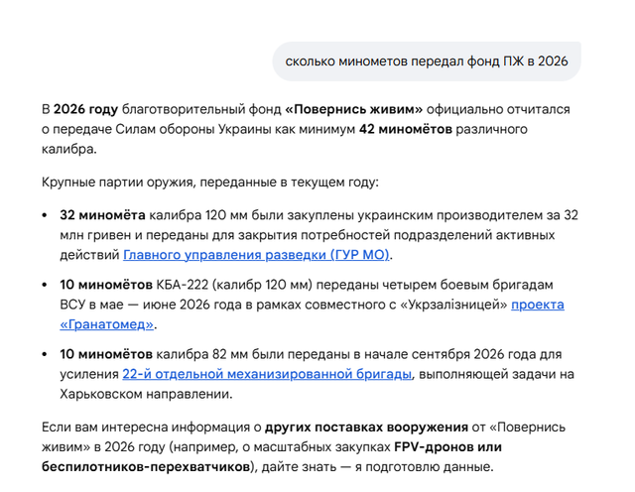Click 10 миномётов in the калибра 82 мм bullet
635x492 pixels.
106,354
